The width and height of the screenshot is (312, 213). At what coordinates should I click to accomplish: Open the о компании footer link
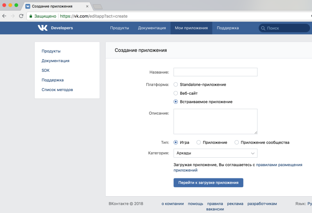[173, 204]
